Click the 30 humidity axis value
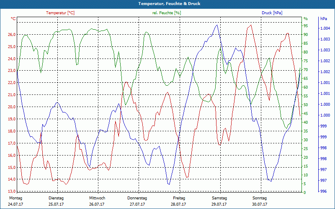The height and width of the screenshot is (209, 335). pyautogui.click(x=306, y=140)
